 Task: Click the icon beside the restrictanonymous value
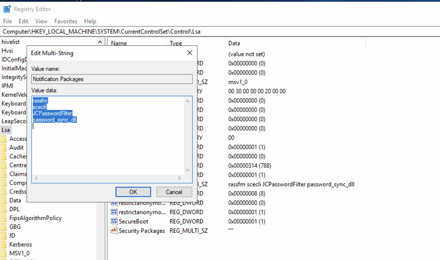(113, 212)
